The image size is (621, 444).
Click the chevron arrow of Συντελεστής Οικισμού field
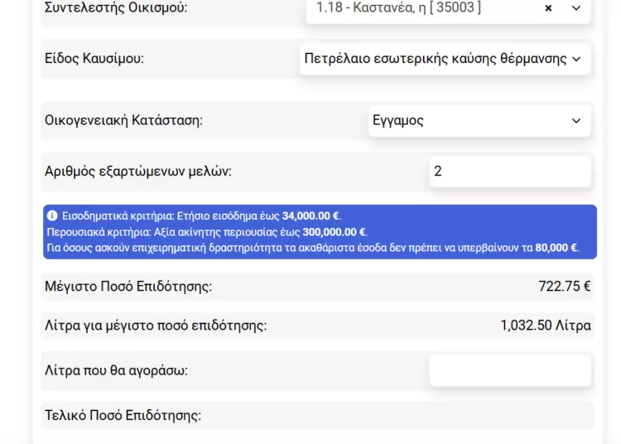(x=576, y=8)
